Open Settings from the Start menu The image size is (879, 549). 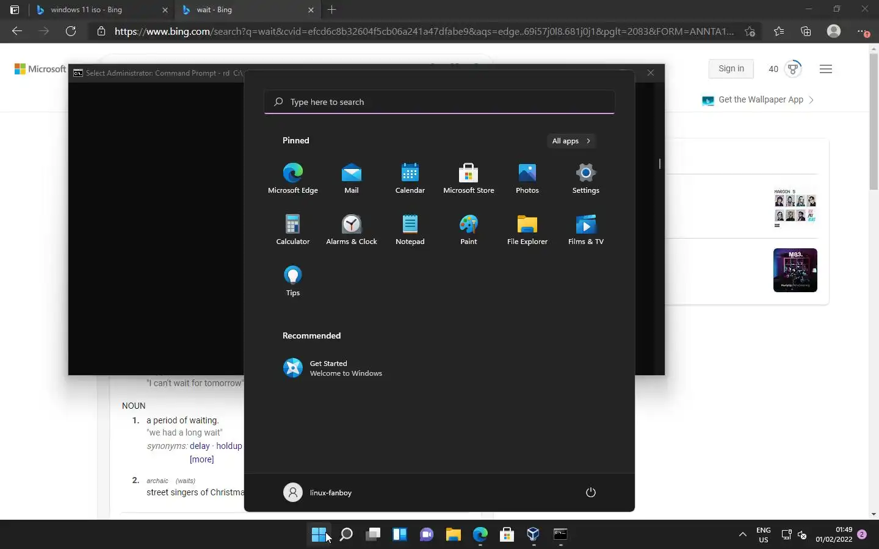[586, 178]
